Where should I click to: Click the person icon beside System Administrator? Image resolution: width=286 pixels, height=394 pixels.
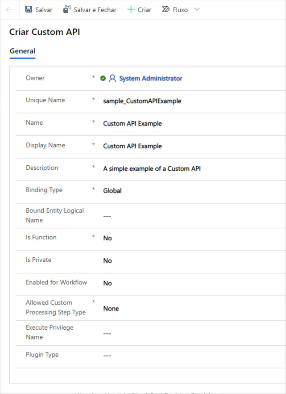(x=112, y=78)
